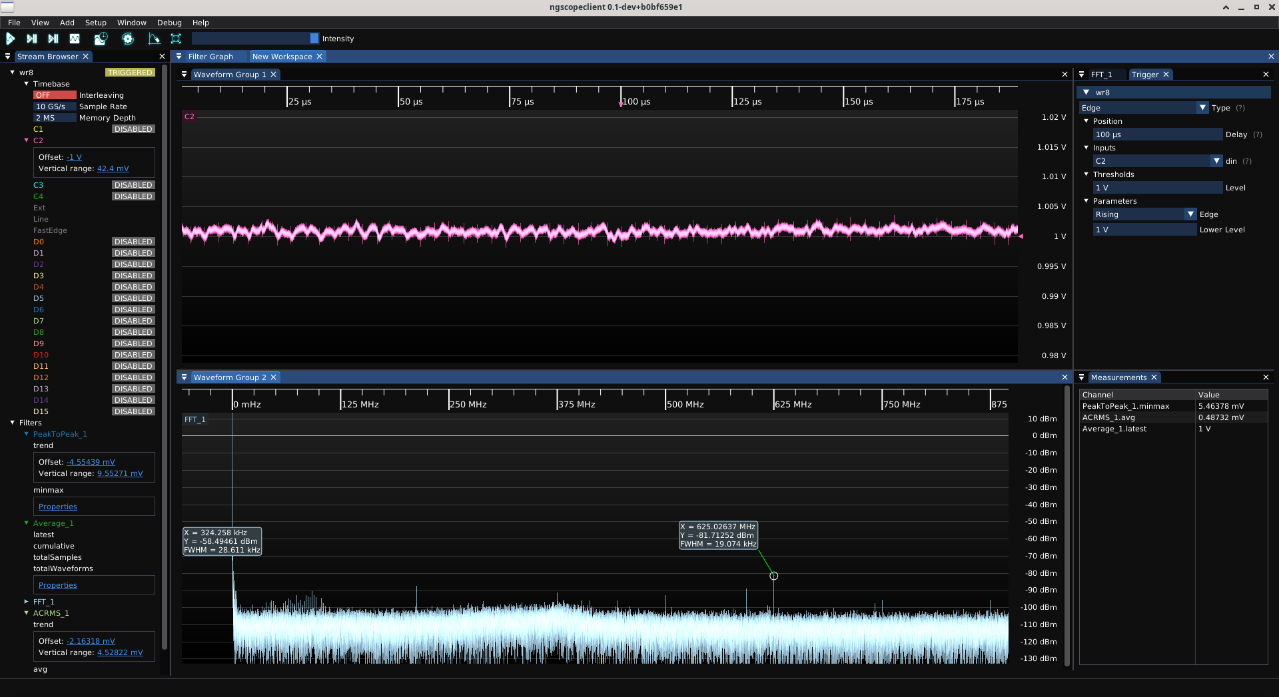Toggle fullscreen with the frame icon
Viewport: 1279px width, 697px height.
click(176, 39)
